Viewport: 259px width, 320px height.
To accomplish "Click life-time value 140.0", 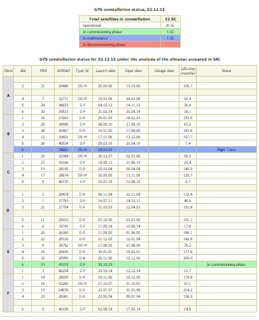I will (188, 169).
